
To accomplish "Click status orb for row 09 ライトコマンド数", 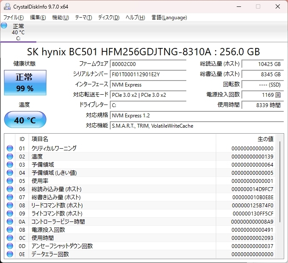I will point(10,213).
